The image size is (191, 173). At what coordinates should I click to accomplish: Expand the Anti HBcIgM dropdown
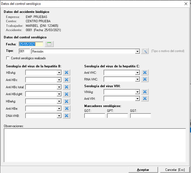pos(59,94)
